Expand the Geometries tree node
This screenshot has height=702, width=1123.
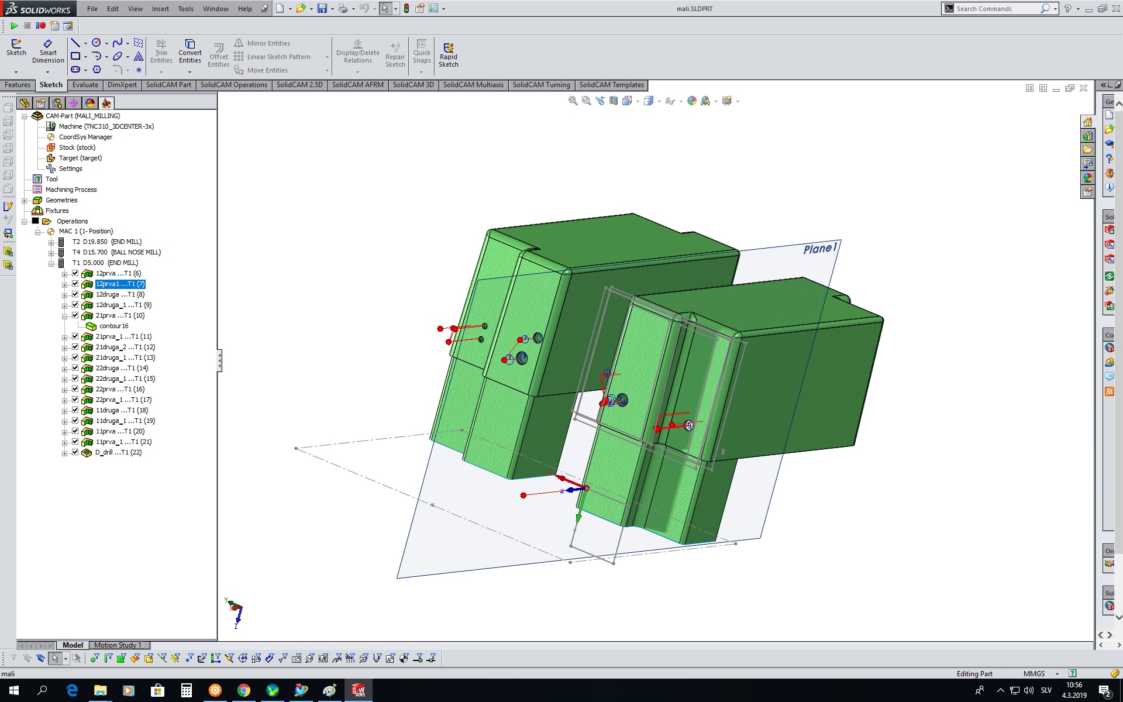pyautogui.click(x=25, y=201)
